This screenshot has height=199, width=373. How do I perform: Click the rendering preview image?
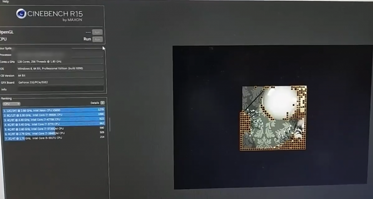(273, 118)
